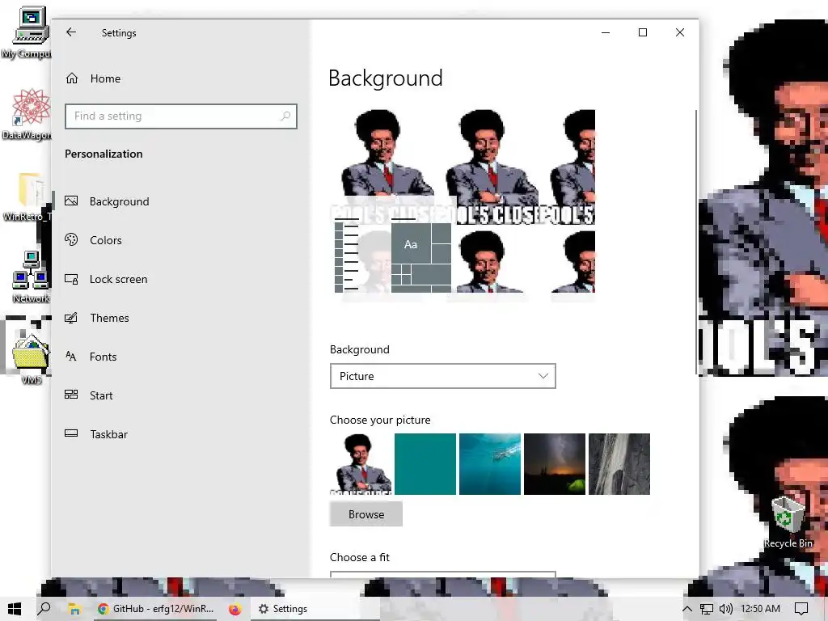Open Firefox from the taskbar

coord(235,609)
